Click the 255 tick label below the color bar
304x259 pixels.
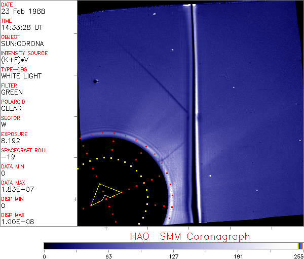click(x=299, y=256)
